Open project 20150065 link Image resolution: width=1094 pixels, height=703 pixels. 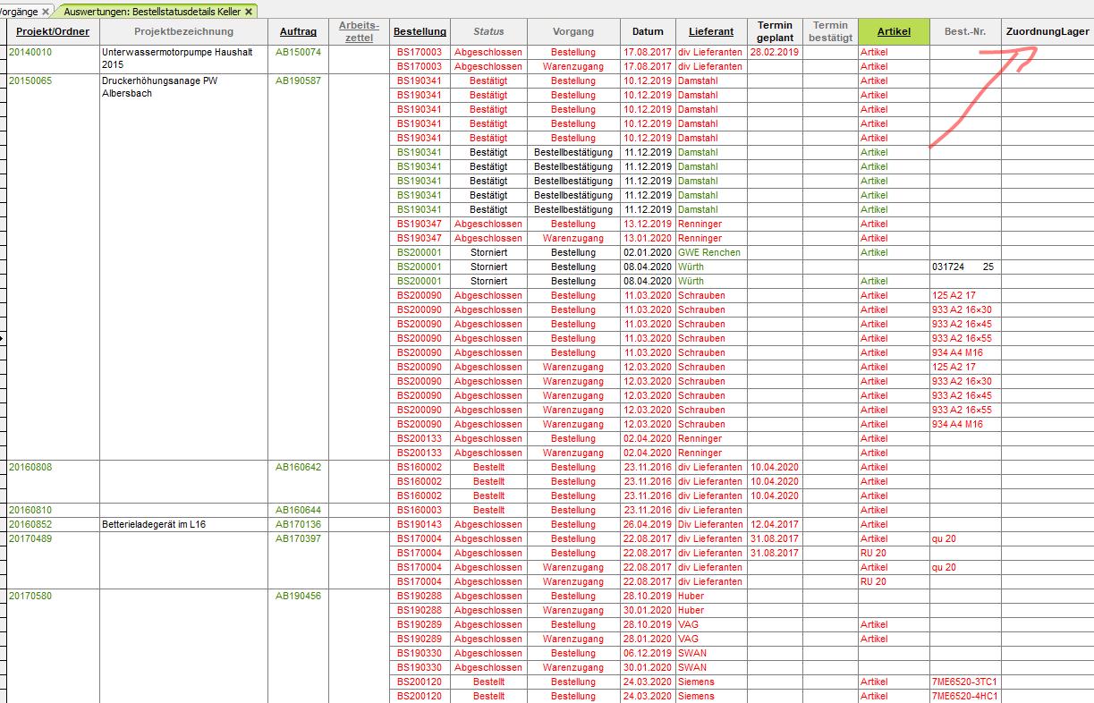click(30, 81)
